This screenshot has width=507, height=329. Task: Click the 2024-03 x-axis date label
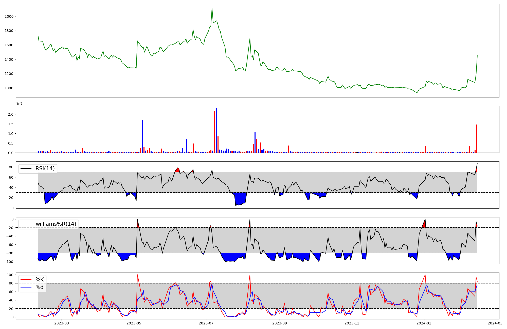(x=495, y=323)
